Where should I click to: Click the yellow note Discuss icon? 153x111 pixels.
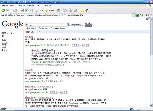(x=82, y=10)
